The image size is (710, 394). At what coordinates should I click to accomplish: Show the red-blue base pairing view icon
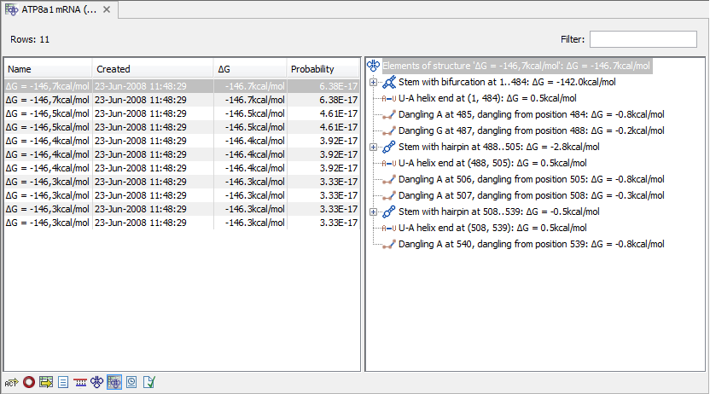(79, 382)
